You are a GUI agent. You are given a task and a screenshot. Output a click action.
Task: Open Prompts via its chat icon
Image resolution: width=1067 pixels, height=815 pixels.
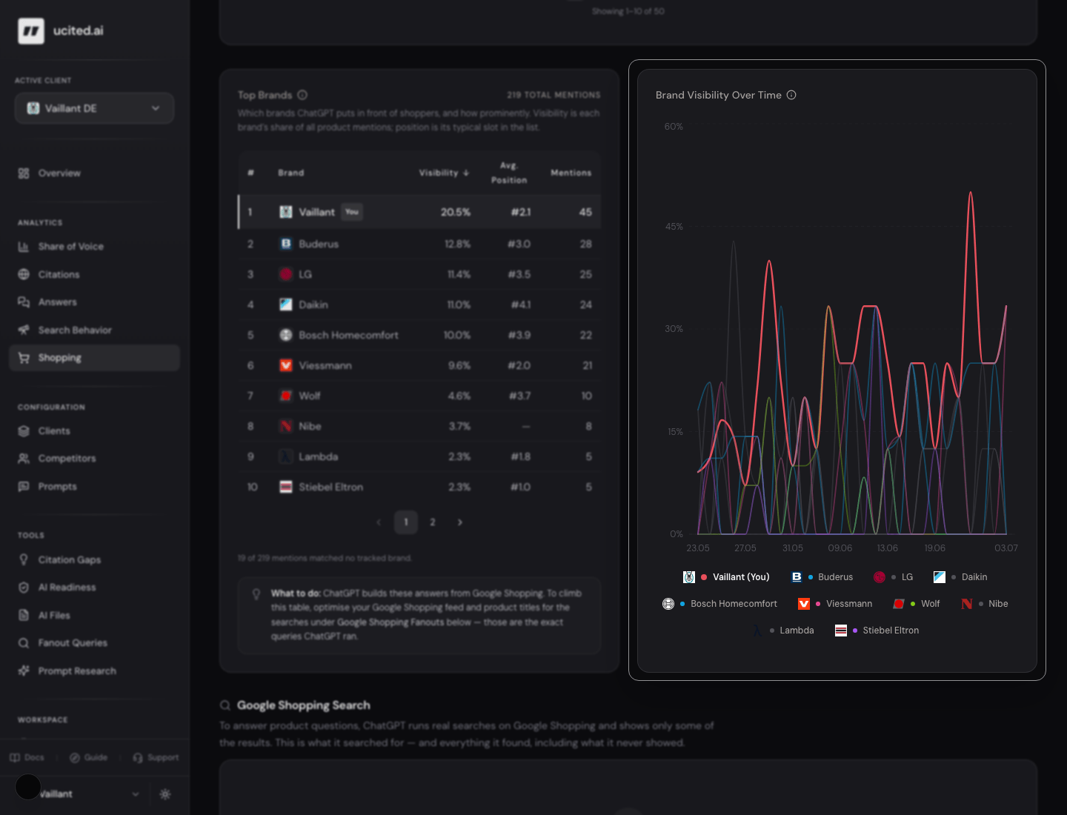tap(24, 487)
